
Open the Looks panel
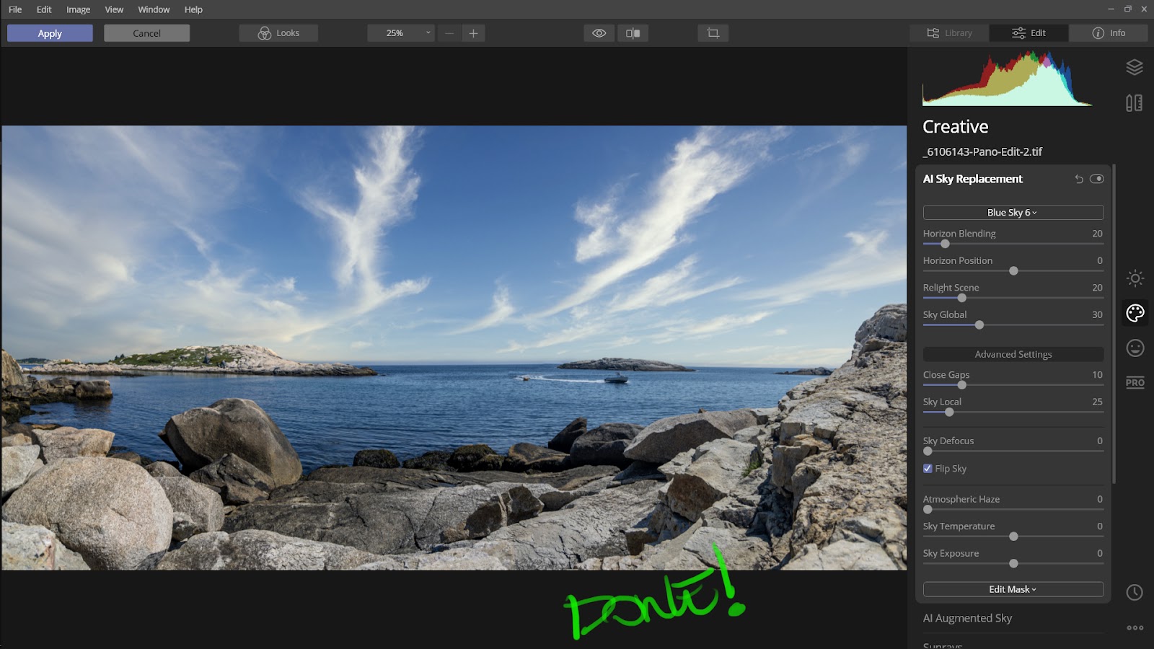click(x=278, y=33)
